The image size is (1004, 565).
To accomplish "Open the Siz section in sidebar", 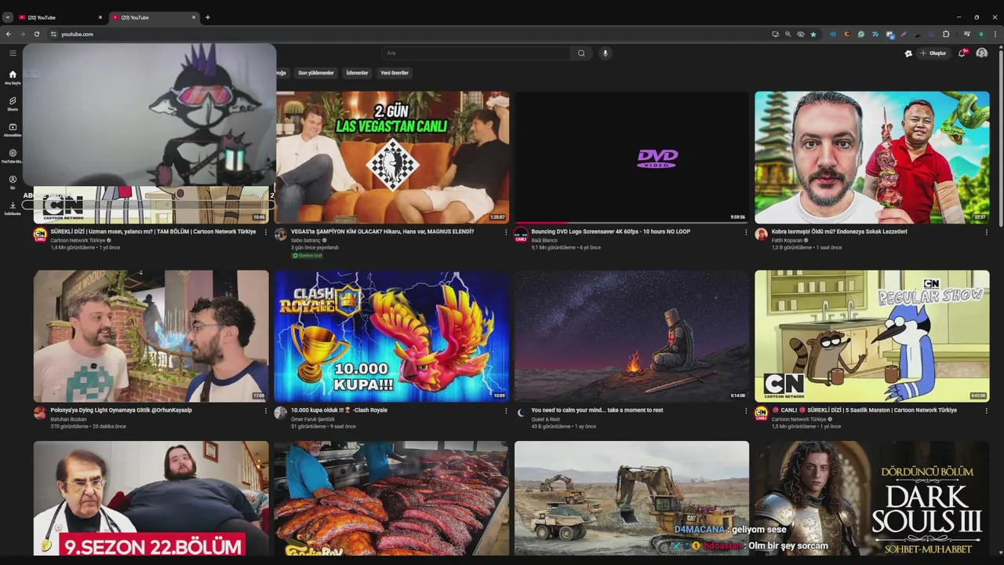I will (x=13, y=182).
